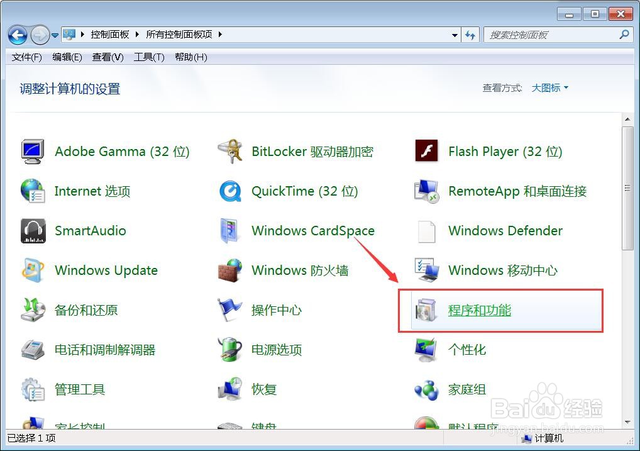Click the refresh arrows button by address bar
The width and height of the screenshot is (640, 451).
tap(470, 35)
